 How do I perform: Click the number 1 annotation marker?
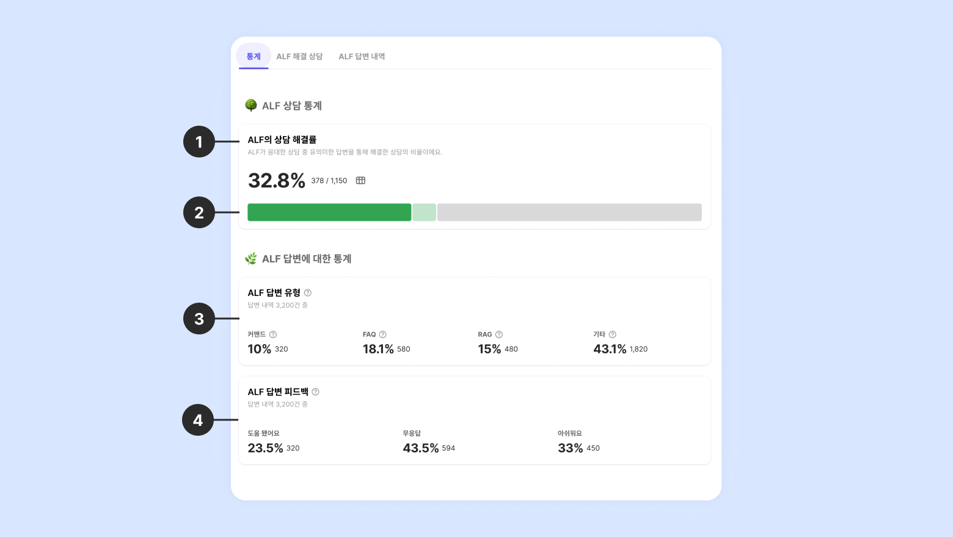click(x=199, y=142)
